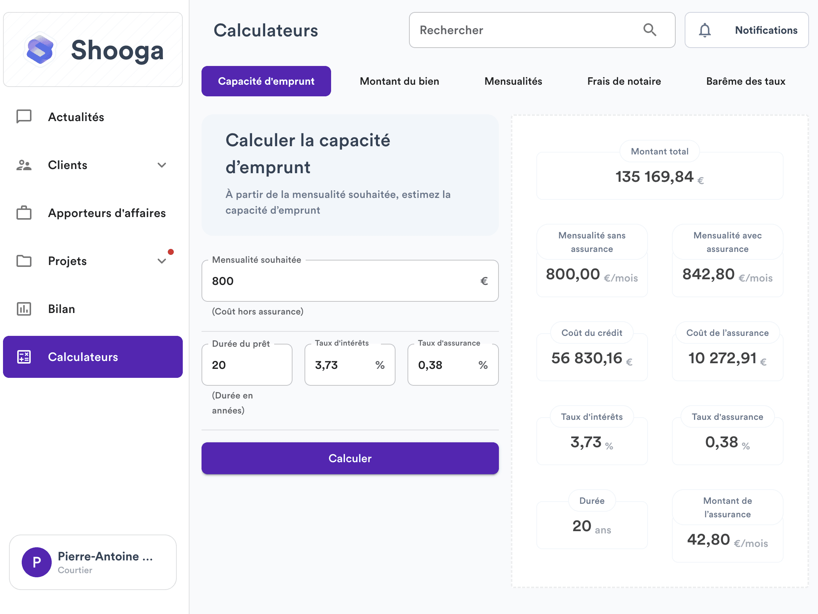Open the Projets folder icon

[24, 261]
